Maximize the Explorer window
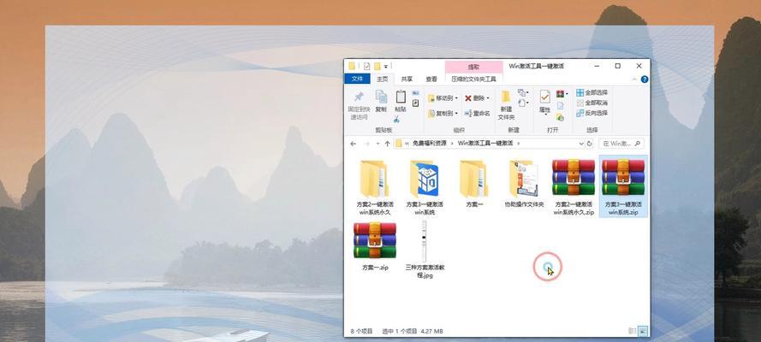The width and height of the screenshot is (761, 342). tap(617, 66)
